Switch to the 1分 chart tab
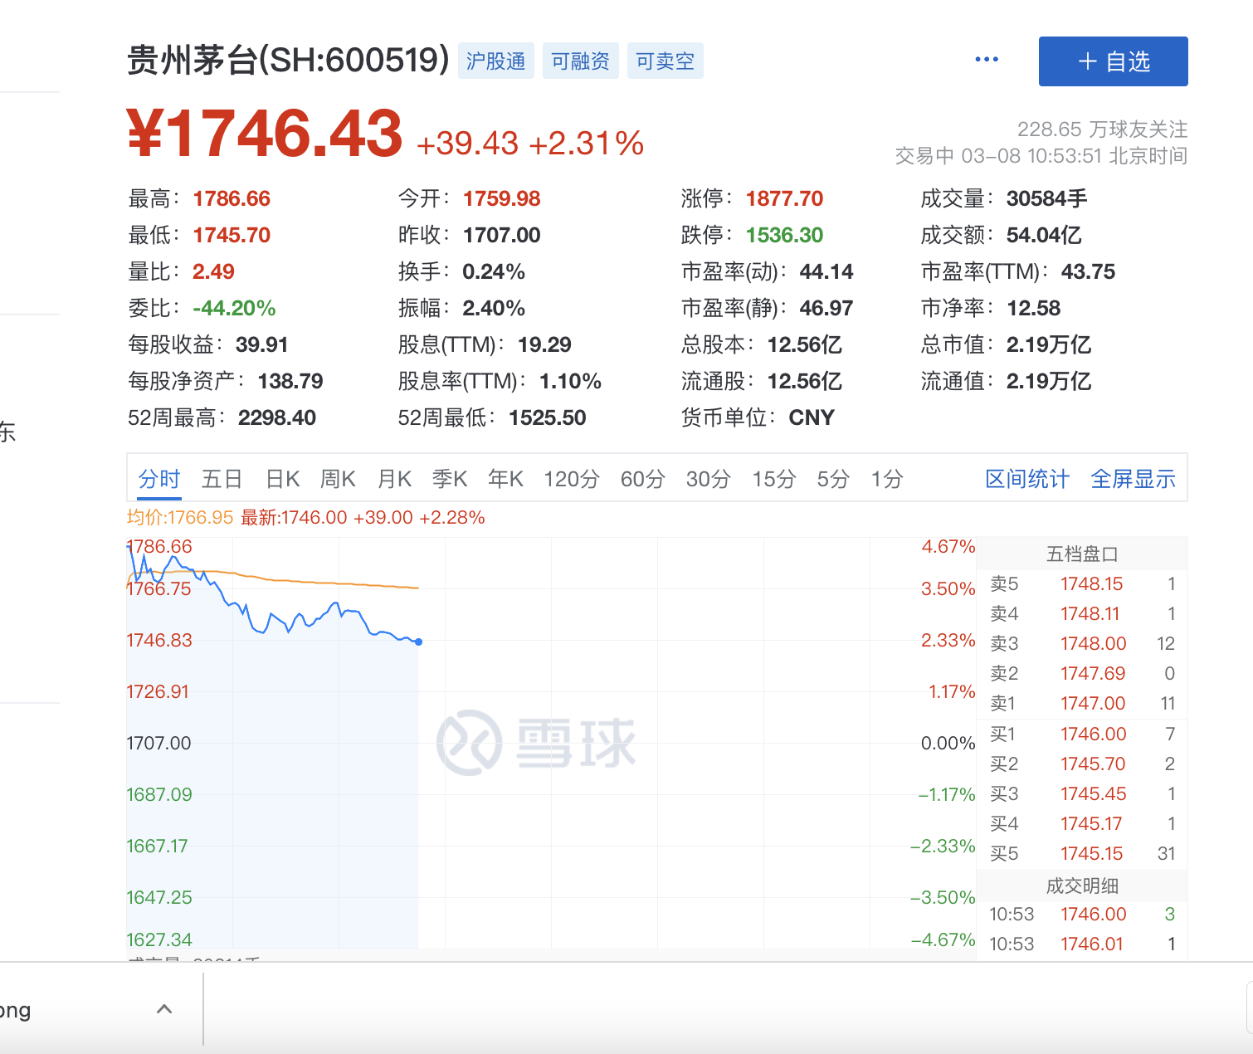This screenshot has height=1054, width=1253. [887, 479]
